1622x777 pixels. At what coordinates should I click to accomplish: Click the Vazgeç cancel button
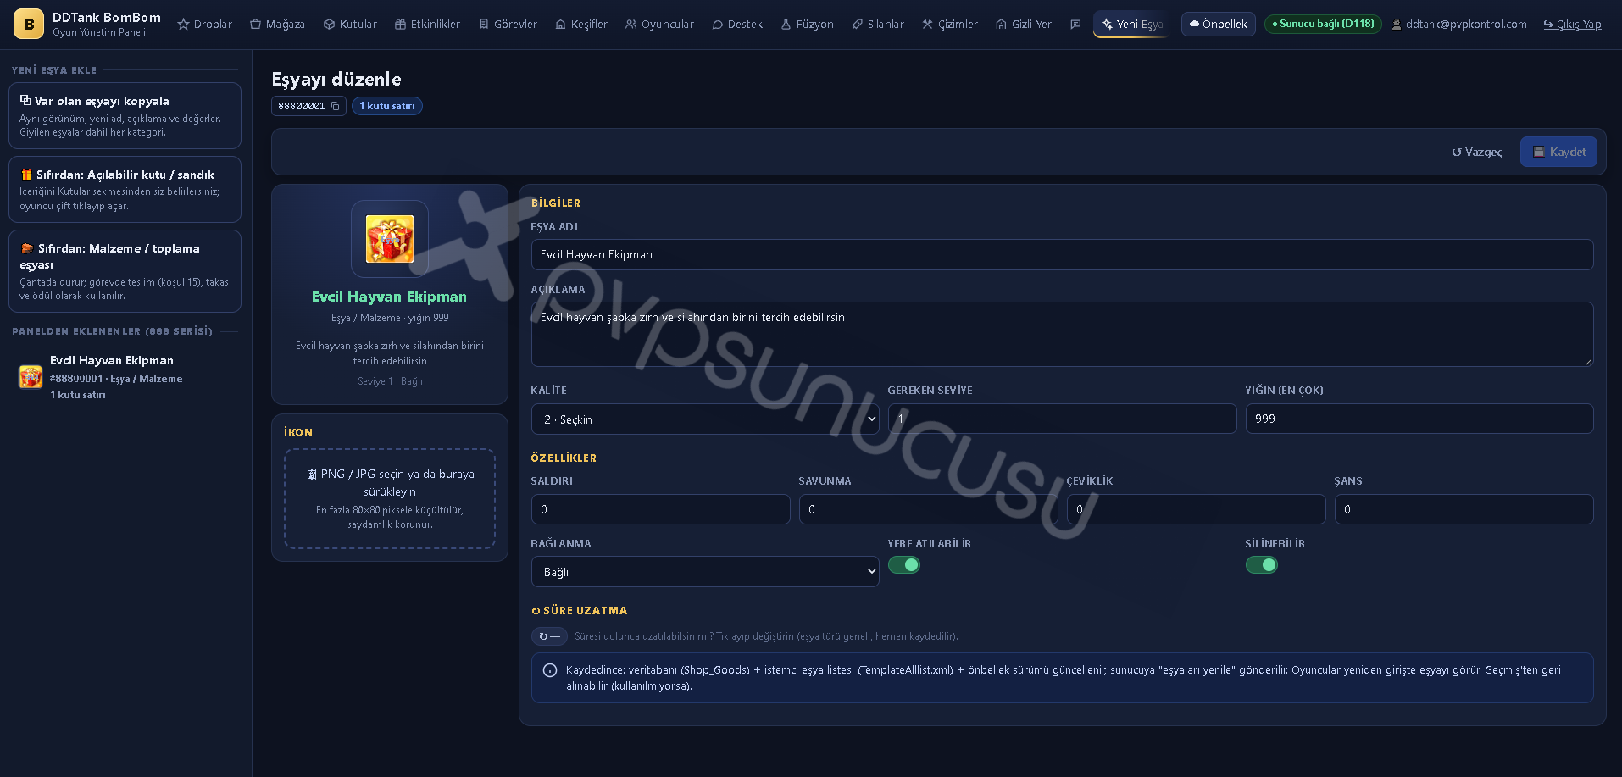click(x=1476, y=152)
